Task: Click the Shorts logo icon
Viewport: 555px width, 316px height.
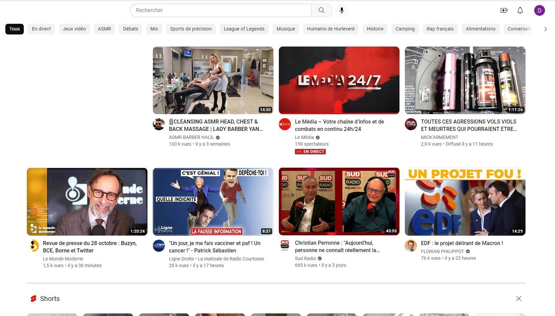Action: pyautogui.click(x=34, y=299)
